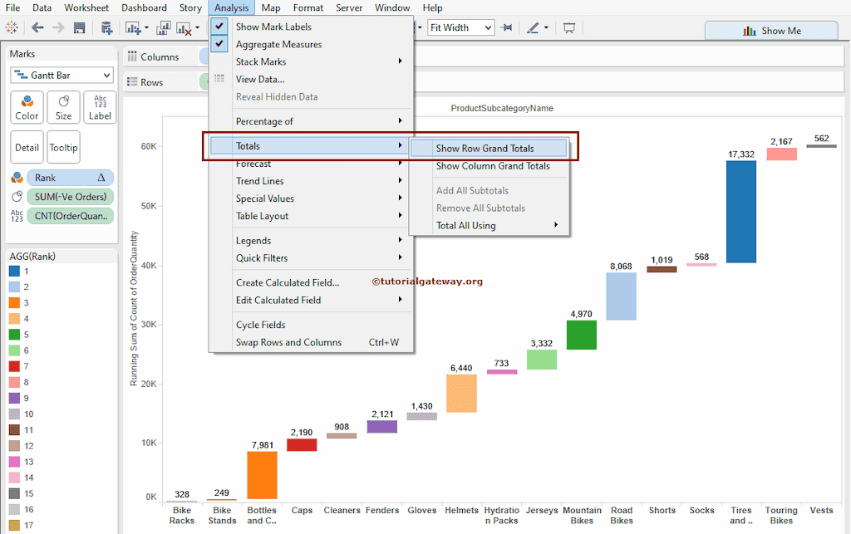Toggle the Aggregate Measures option
Screen dimensions: 851x534
278,44
